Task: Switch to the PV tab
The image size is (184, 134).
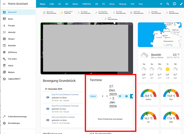Action: tap(103, 4)
